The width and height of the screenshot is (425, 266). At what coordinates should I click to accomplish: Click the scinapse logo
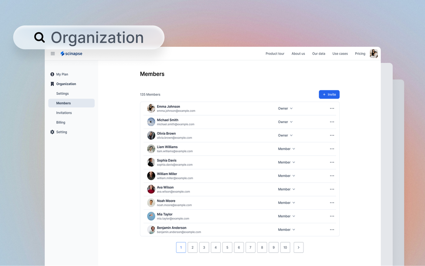click(x=71, y=54)
